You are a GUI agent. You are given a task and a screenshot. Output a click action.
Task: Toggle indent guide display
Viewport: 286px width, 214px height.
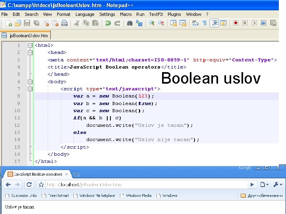coord(214,23)
